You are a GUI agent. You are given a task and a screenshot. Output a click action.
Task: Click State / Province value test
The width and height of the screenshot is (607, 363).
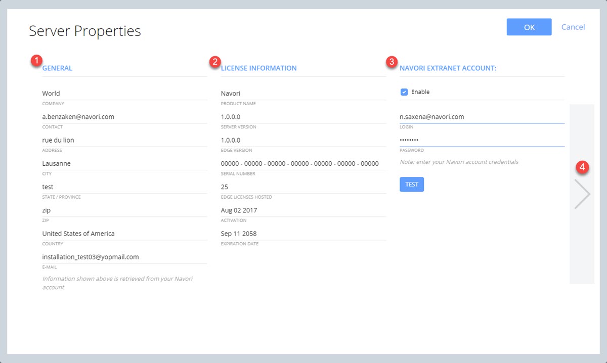pos(48,187)
